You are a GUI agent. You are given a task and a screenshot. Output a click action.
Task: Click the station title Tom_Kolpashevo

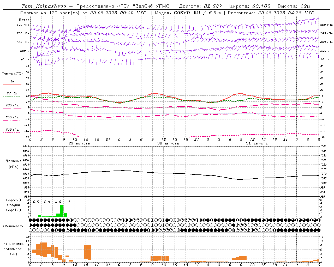tap(44, 6)
